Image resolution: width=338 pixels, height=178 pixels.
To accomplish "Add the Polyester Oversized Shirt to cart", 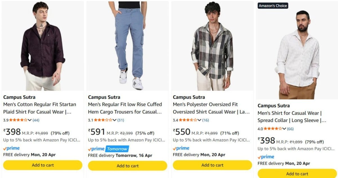I will coord(212,165).
